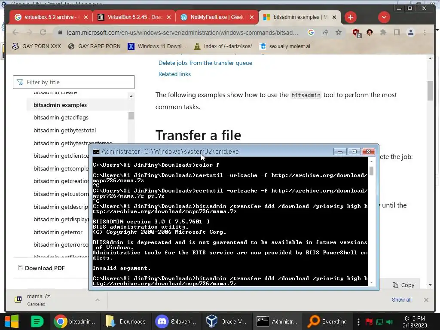Close the NotMyFault.exe tab

(252, 17)
